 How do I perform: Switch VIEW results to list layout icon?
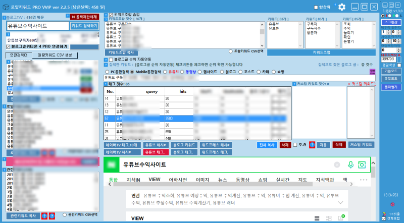pyautogui.click(x=329, y=218)
